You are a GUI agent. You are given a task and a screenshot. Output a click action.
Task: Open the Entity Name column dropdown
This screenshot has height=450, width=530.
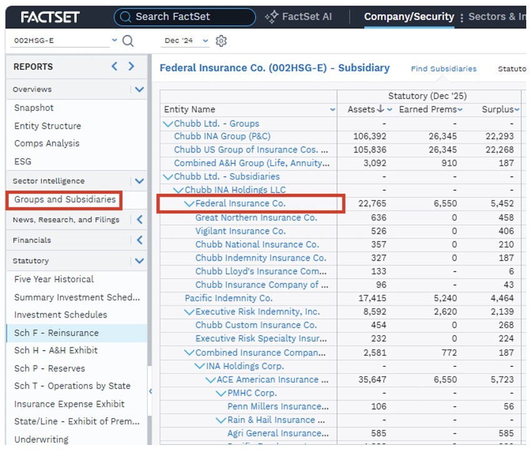tap(332, 109)
